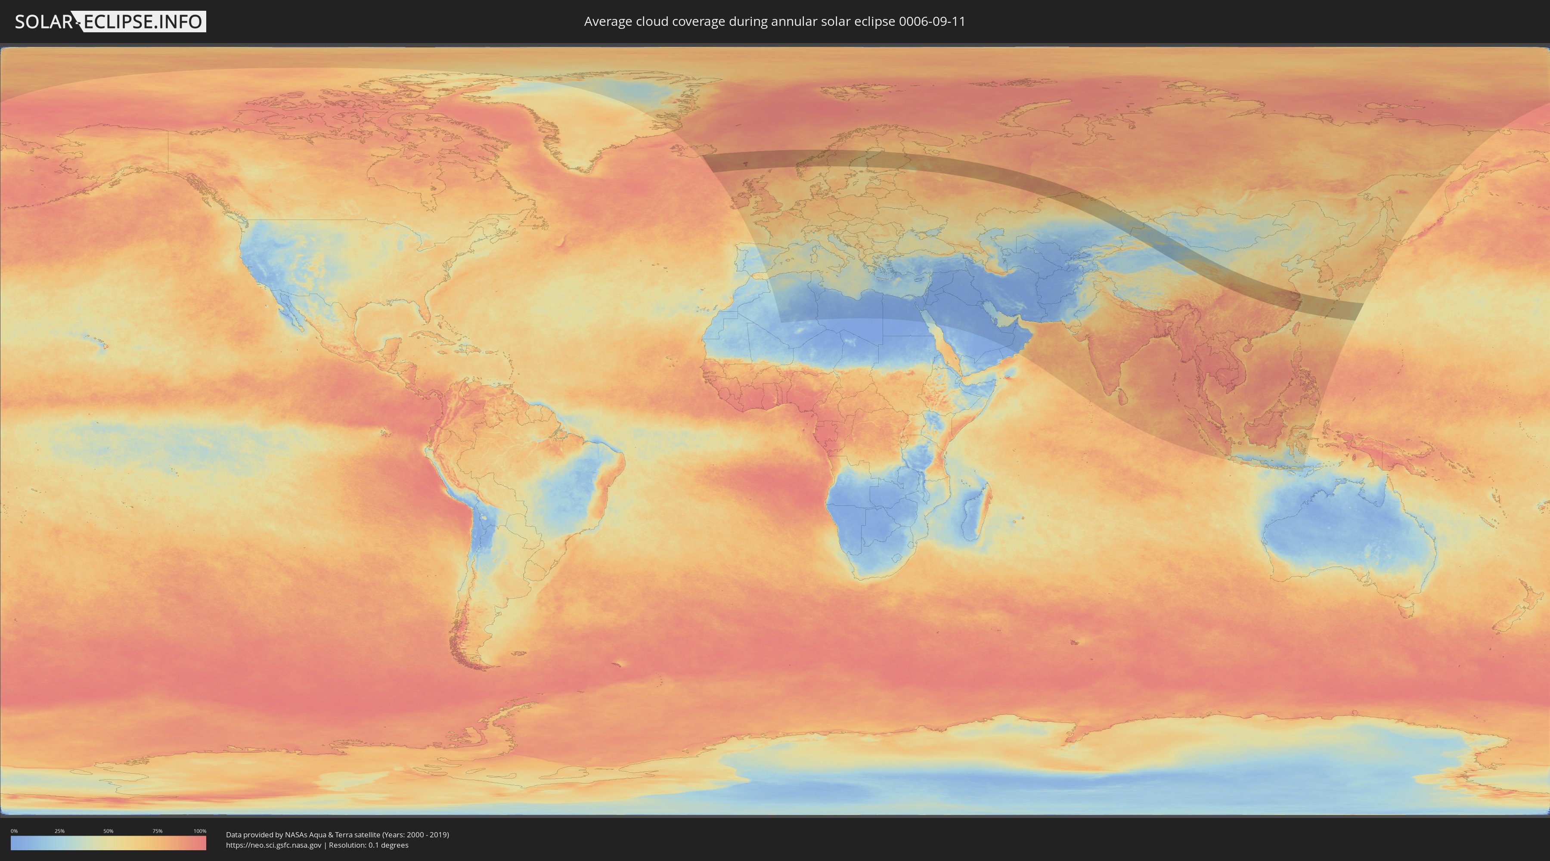Click the yellow 50% midpoint of the legend
The image size is (1550, 861).
[108, 843]
